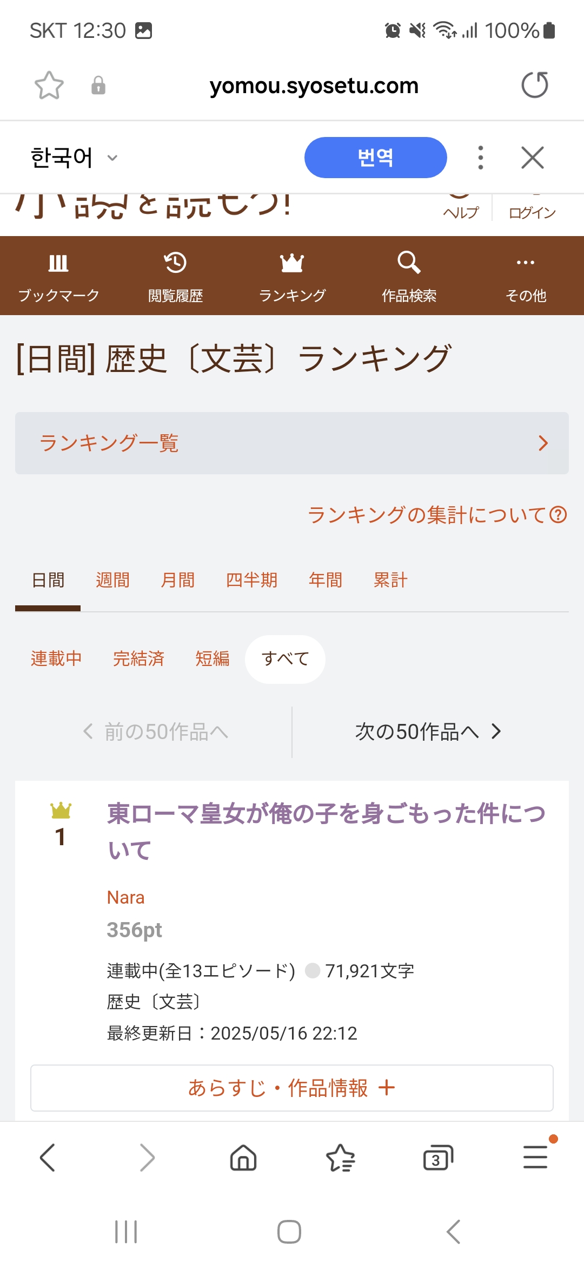Open 作品検索 magnifier search icon
Screen dimensions: 584x1267
tap(409, 263)
